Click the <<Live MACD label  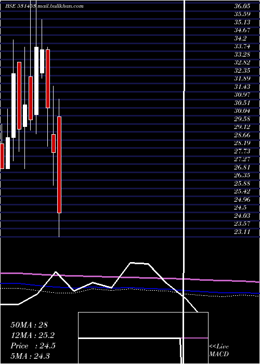(219, 350)
